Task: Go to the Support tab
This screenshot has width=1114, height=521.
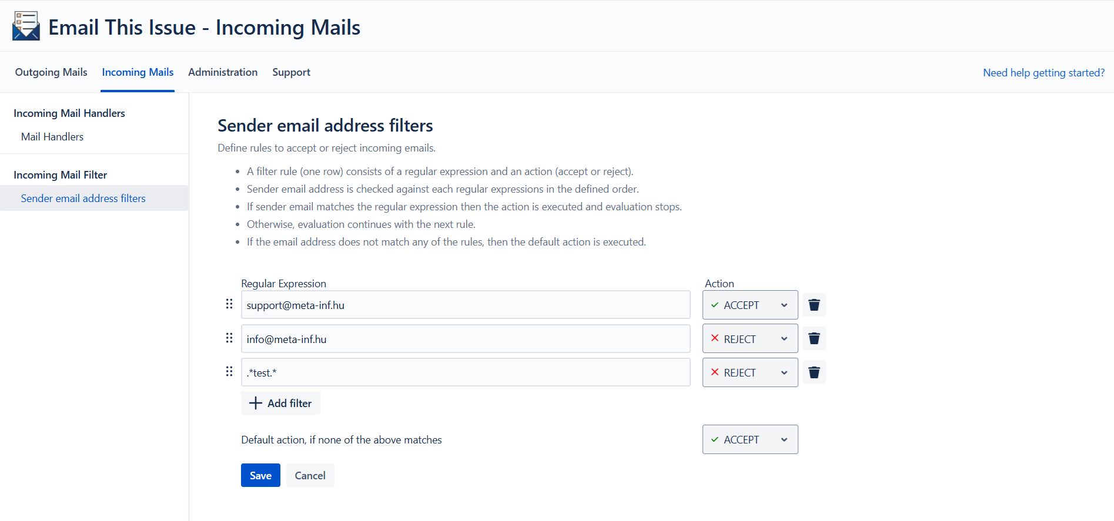Action: 291,72
